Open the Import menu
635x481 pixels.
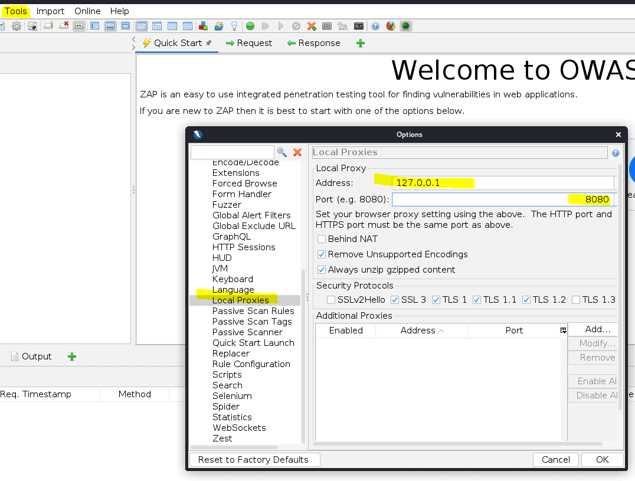50,11
